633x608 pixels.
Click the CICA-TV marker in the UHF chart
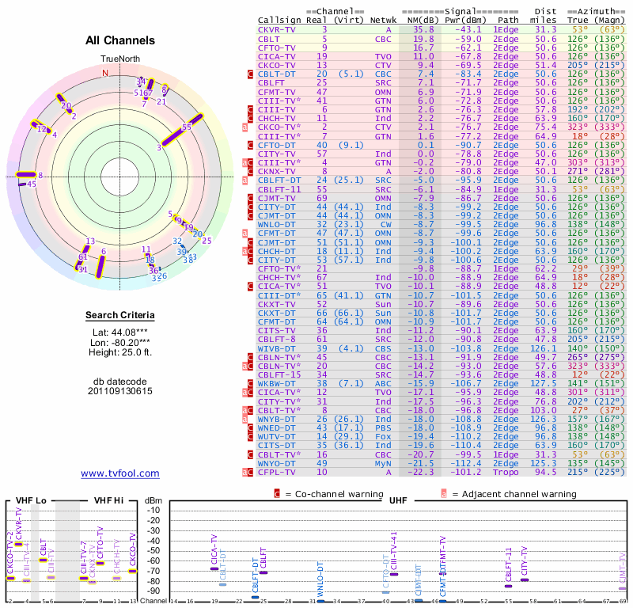(214, 569)
